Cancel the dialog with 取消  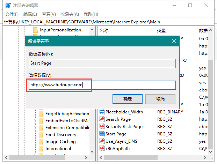pos(160,99)
